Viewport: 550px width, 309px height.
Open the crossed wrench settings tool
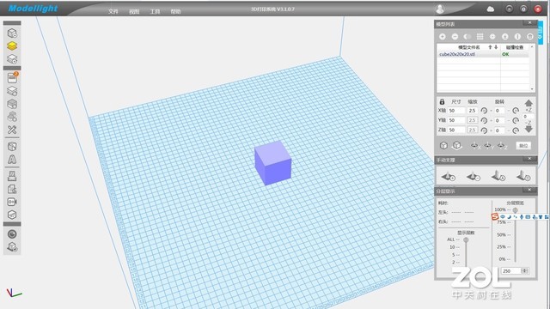pyautogui.click(x=12, y=130)
